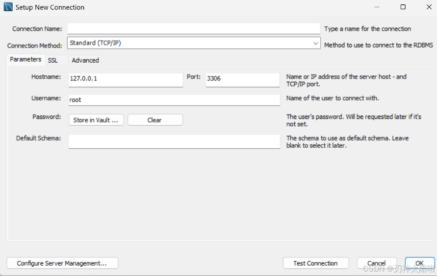Select the Parameters tab

pyautogui.click(x=26, y=60)
